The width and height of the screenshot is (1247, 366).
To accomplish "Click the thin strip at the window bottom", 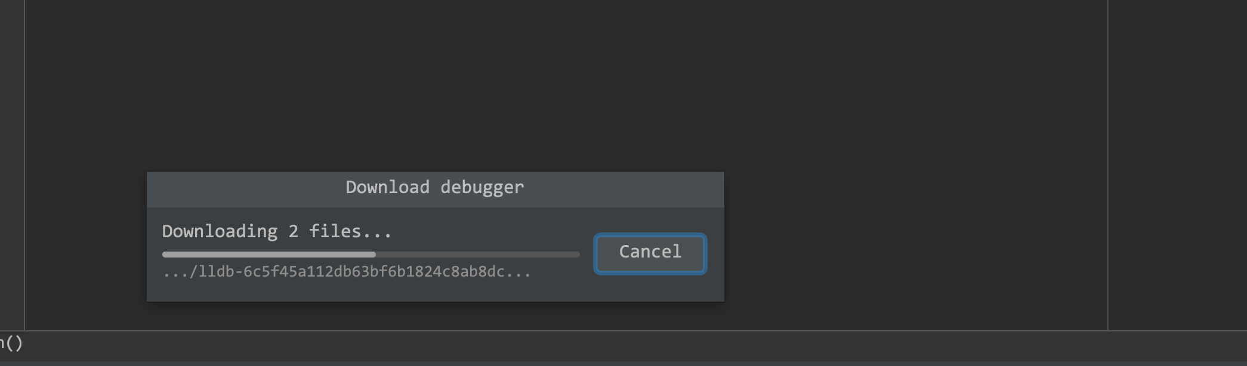I will tap(623, 363).
